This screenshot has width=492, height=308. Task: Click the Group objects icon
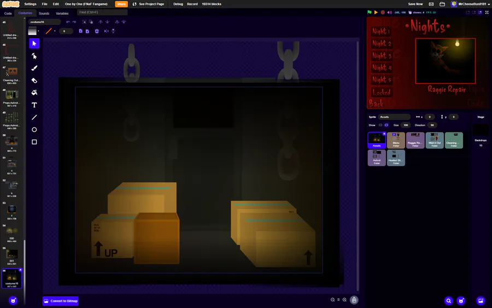point(84,22)
